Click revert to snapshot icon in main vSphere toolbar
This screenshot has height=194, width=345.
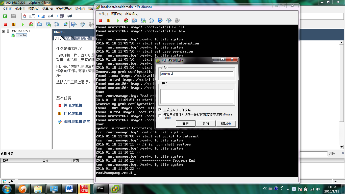tap(48, 24)
